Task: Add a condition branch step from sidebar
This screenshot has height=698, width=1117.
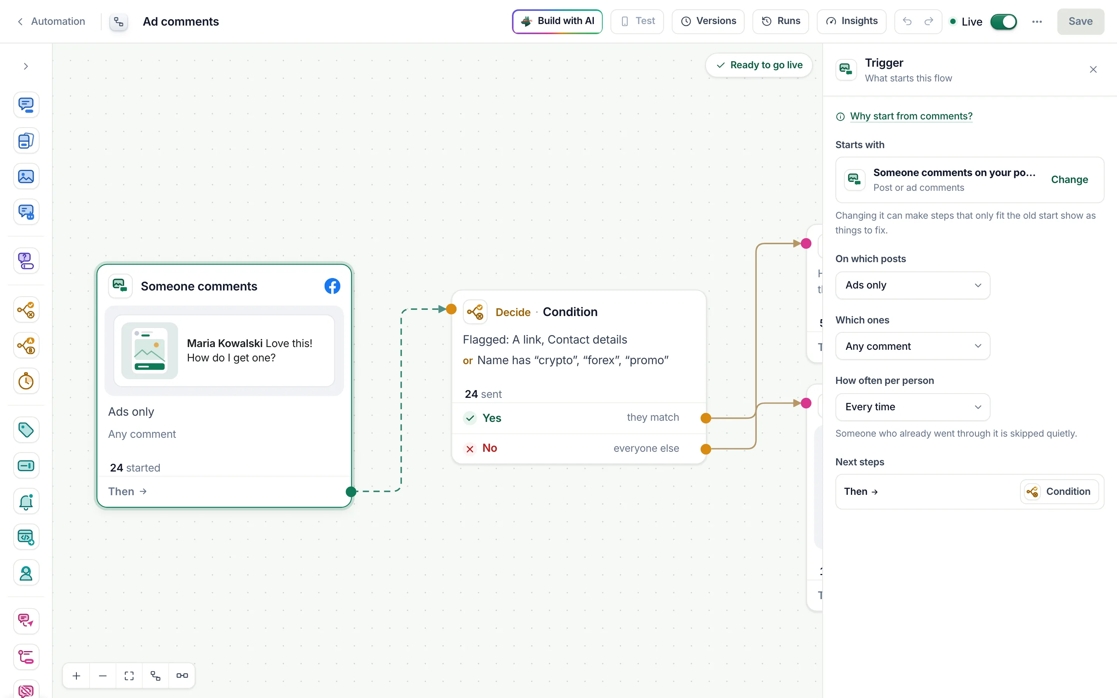Action: pyautogui.click(x=26, y=310)
